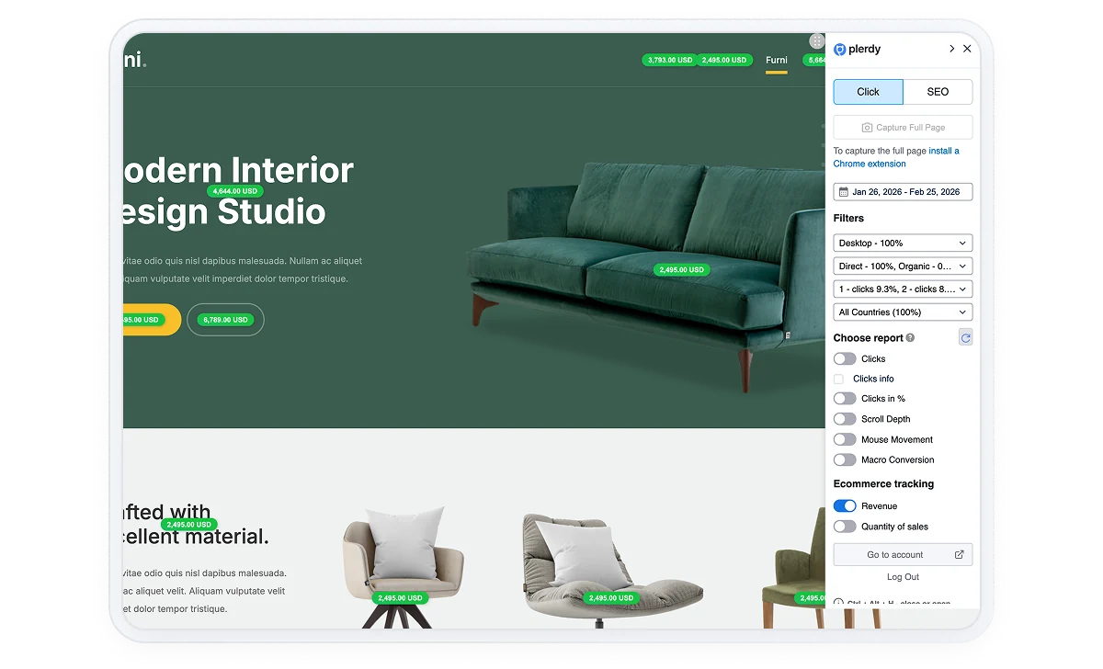Image resolution: width=1103 pixels, height=669 pixels.
Task: Switch to the SEO tab
Action: pyautogui.click(x=938, y=92)
